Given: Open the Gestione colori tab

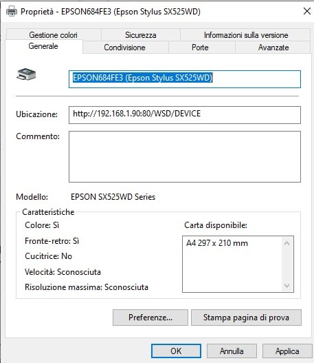Looking at the screenshot, I should point(54,35).
